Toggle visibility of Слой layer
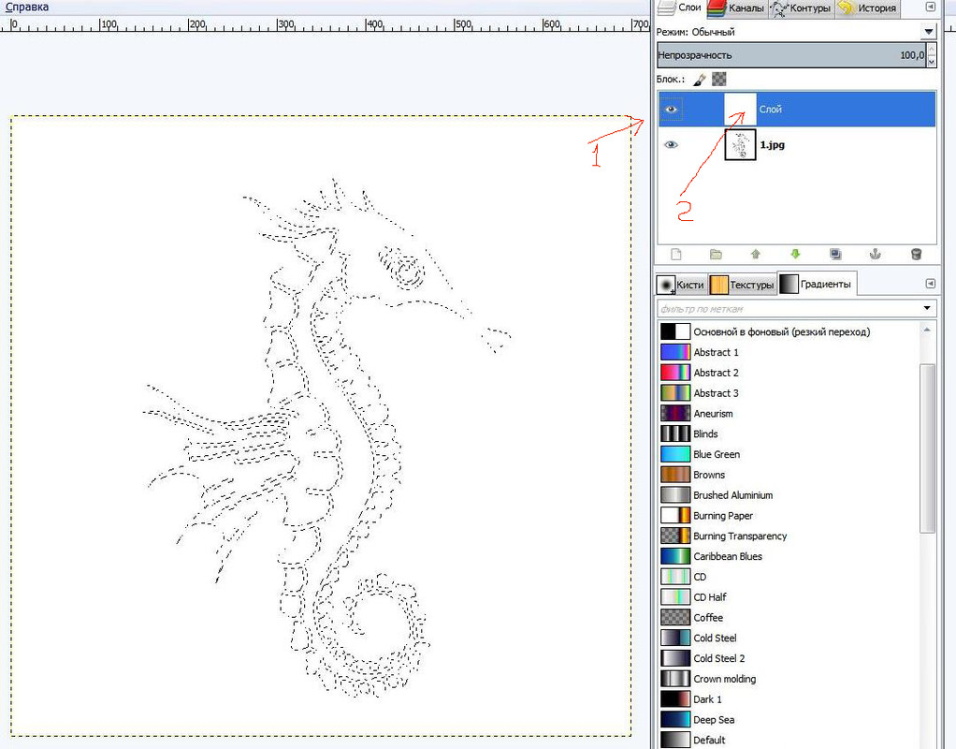This screenshot has height=749, width=956. coord(671,110)
